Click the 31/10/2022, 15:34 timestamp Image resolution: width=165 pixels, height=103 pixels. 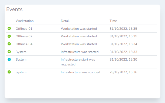point(123,44)
